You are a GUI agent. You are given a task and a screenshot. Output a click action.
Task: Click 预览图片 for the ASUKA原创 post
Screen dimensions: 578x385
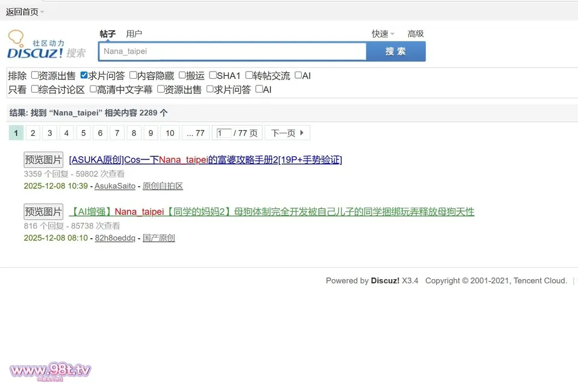point(43,159)
